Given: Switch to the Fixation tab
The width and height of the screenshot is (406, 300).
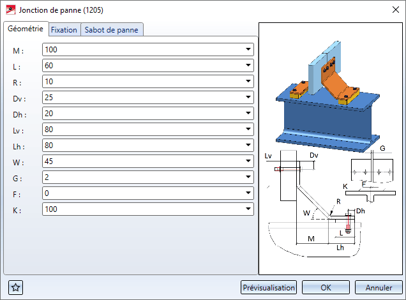Looking at the screenshot, I should point(64,29).
